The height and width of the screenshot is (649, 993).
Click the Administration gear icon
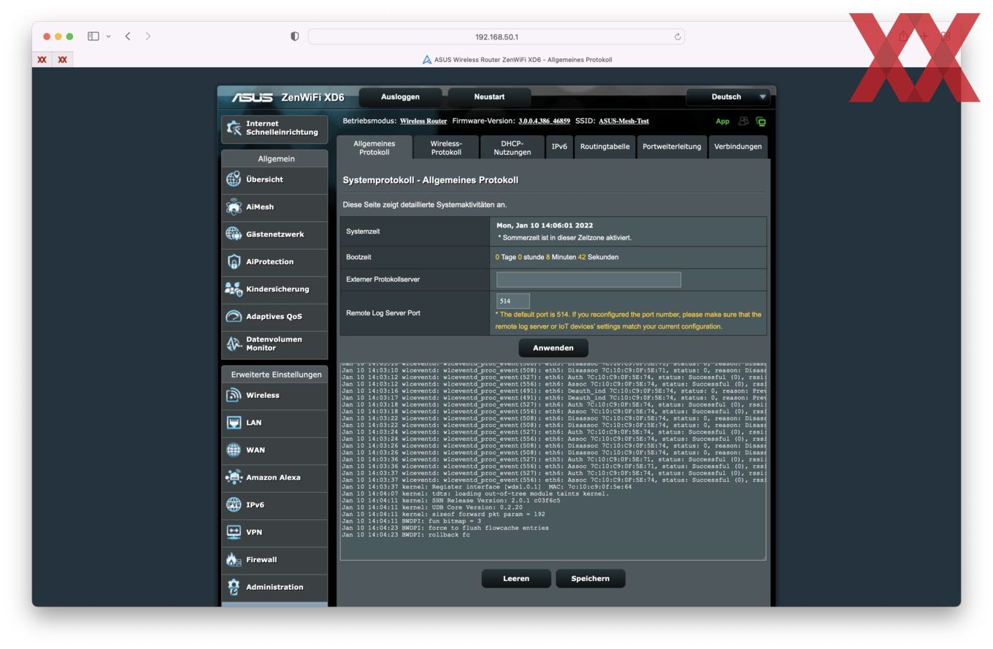234,587
